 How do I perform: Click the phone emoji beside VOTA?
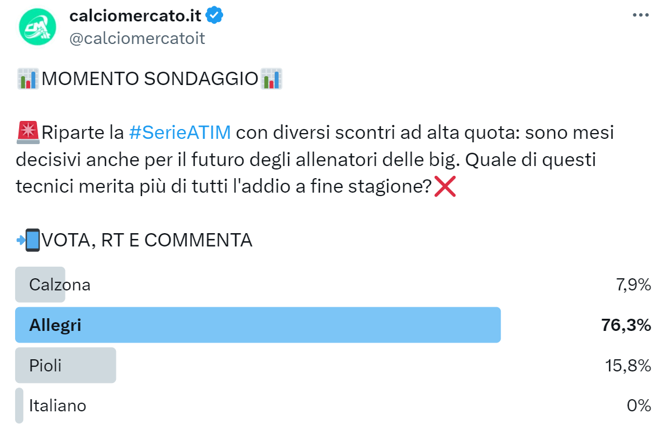click(28, 240)
